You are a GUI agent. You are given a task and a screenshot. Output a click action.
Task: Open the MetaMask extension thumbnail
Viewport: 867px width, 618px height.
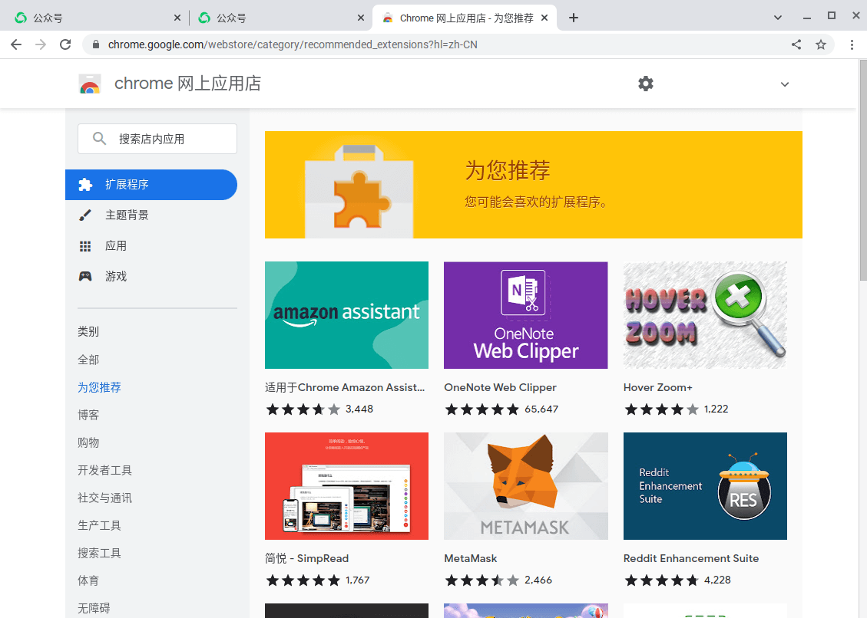[x=525, y=486]
